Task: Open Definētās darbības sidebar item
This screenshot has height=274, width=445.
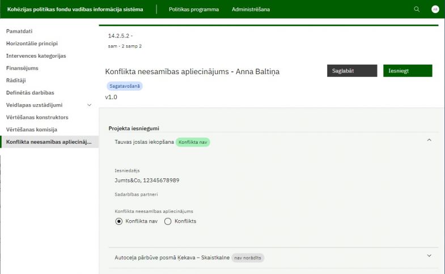Action: 30,92
